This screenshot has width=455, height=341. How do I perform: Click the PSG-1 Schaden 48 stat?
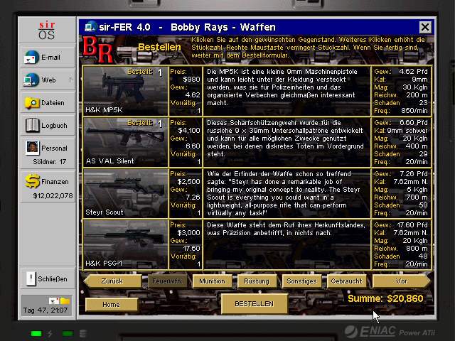click(401, 256)
